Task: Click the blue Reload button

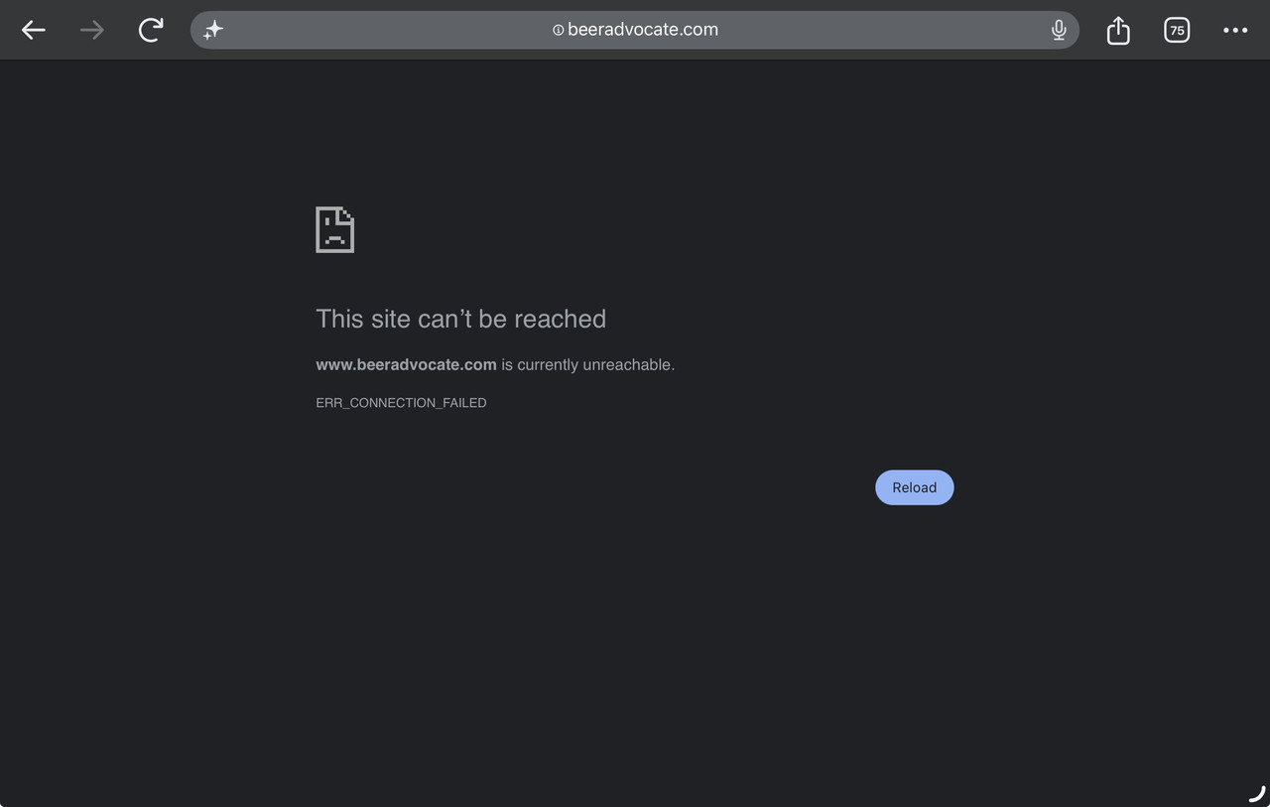Action: coord(914,487)
